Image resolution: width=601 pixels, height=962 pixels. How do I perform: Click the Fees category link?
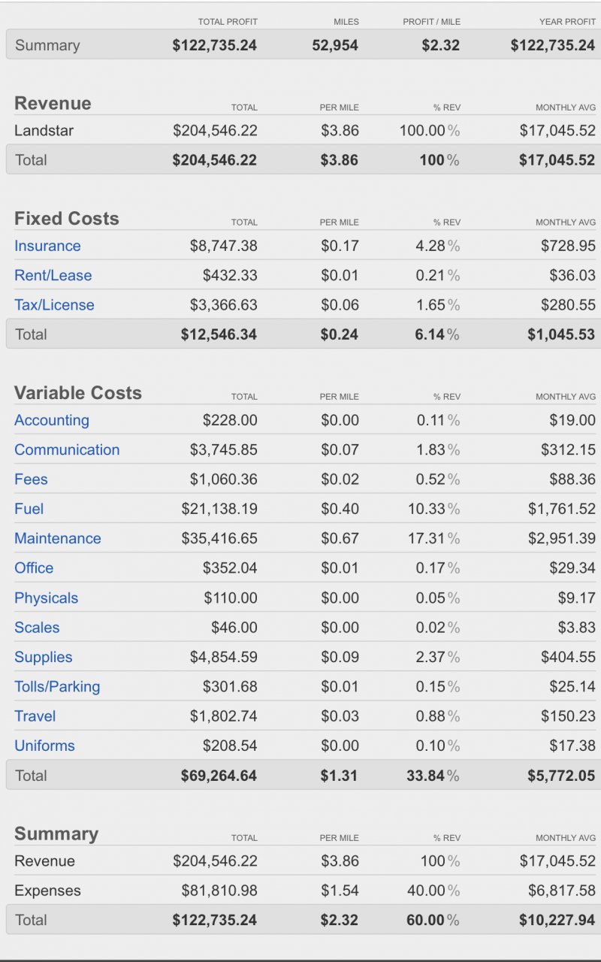point(31,479)
